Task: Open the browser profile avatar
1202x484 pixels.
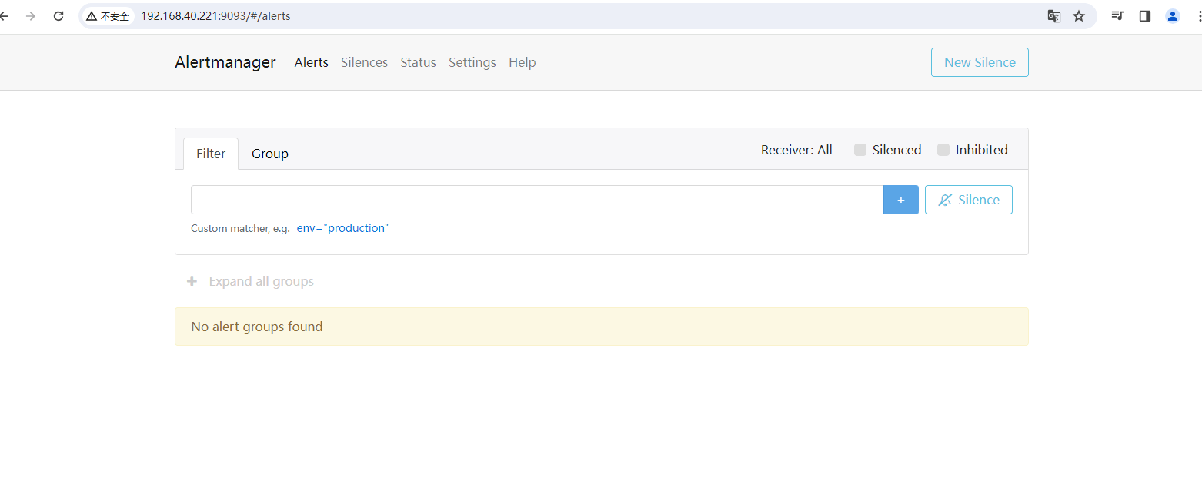Action: tap(1173, 16)
